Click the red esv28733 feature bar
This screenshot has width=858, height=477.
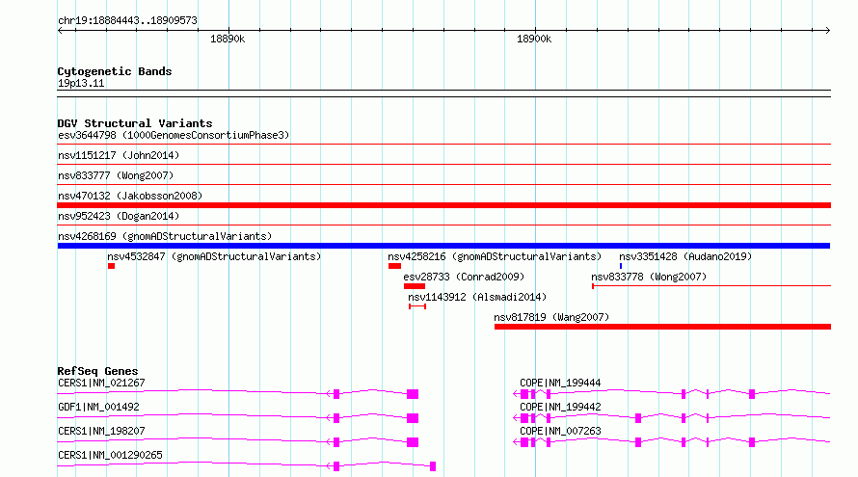click(415, 286)
